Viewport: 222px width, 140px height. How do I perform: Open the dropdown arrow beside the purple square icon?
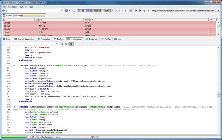69,11
